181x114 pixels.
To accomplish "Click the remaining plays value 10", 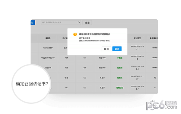I will 155,78.
